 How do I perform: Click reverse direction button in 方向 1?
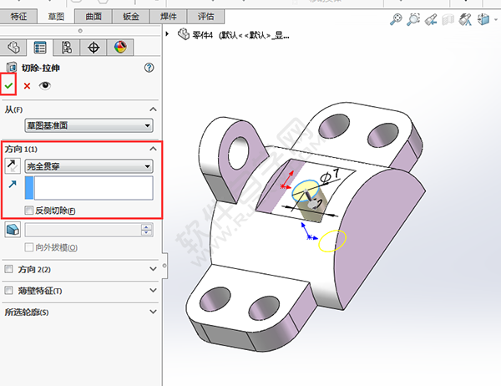pos(13,166)
